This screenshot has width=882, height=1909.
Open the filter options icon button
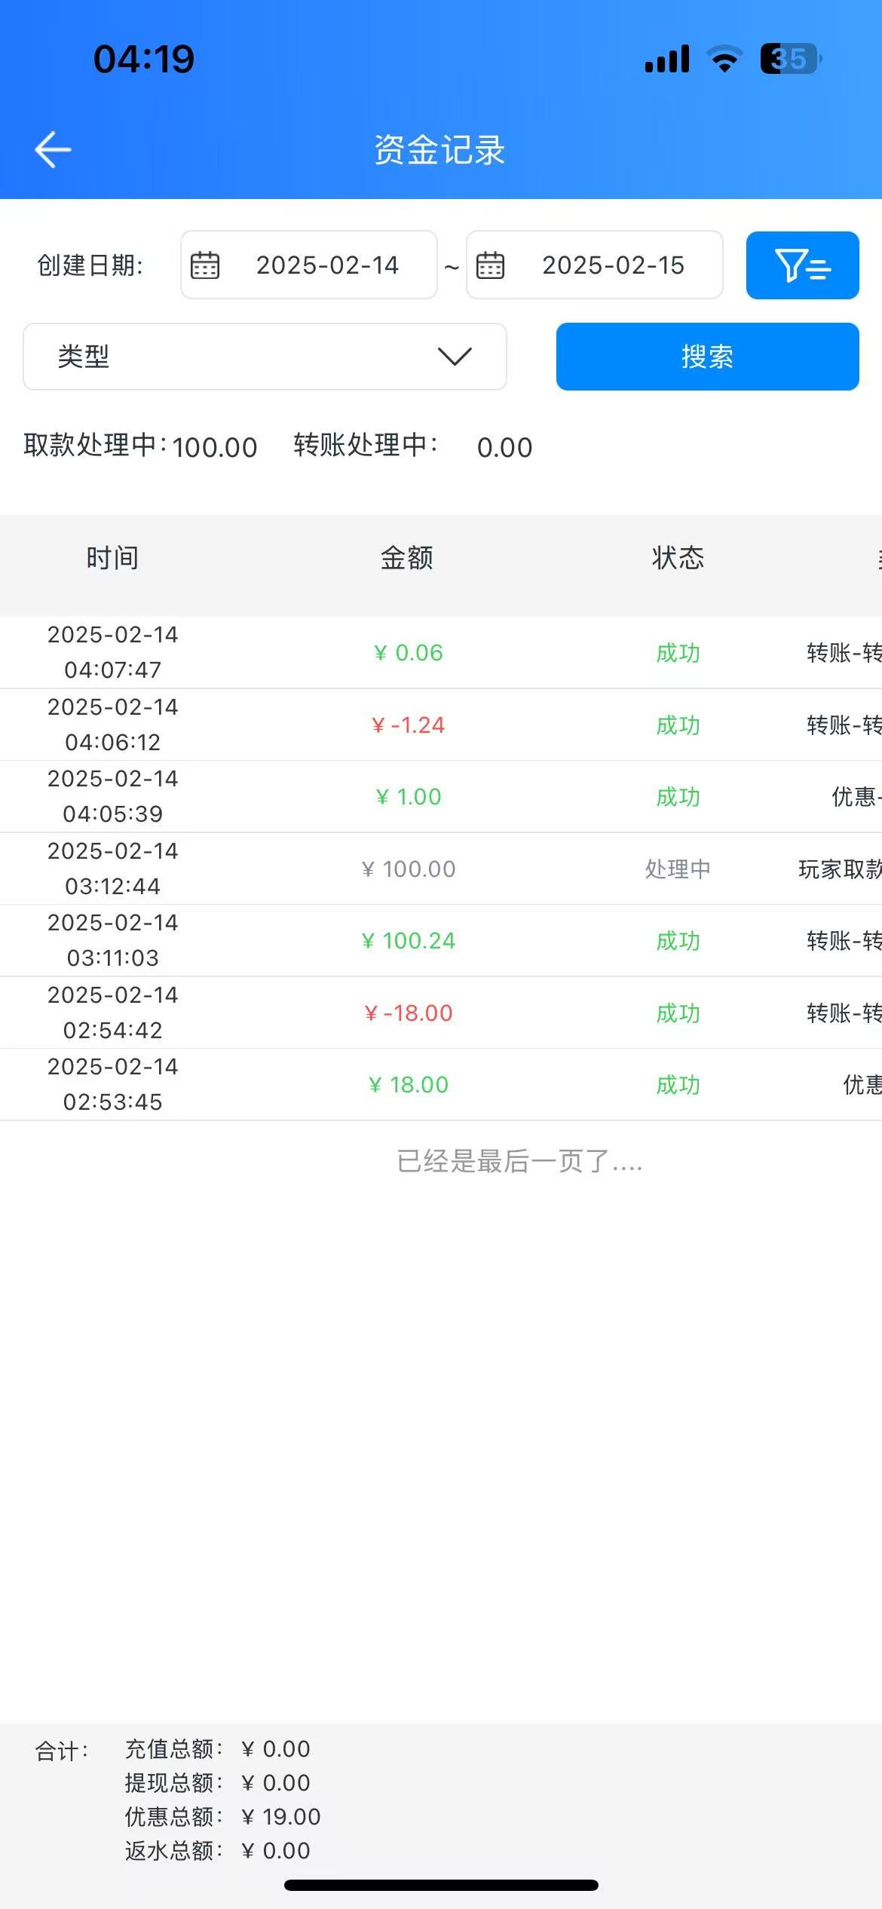click(802, 265)
